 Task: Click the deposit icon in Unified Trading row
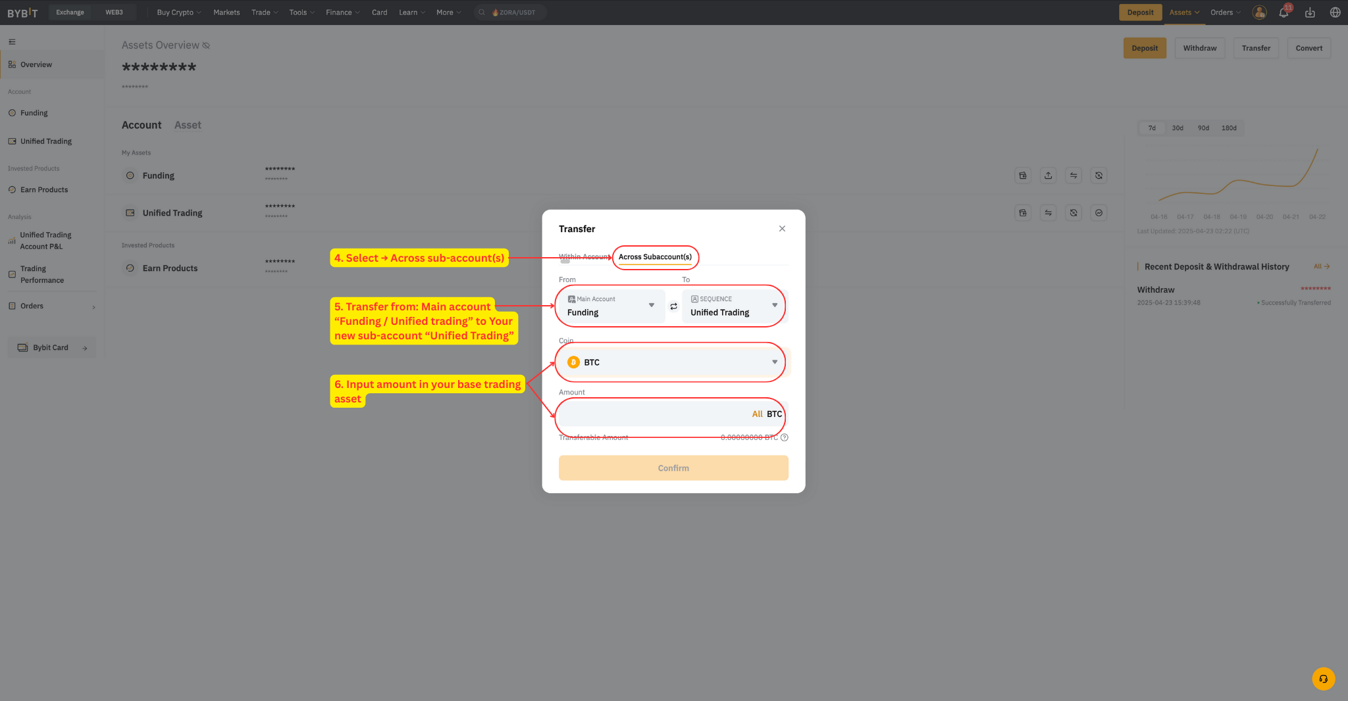click(1023, 213)
